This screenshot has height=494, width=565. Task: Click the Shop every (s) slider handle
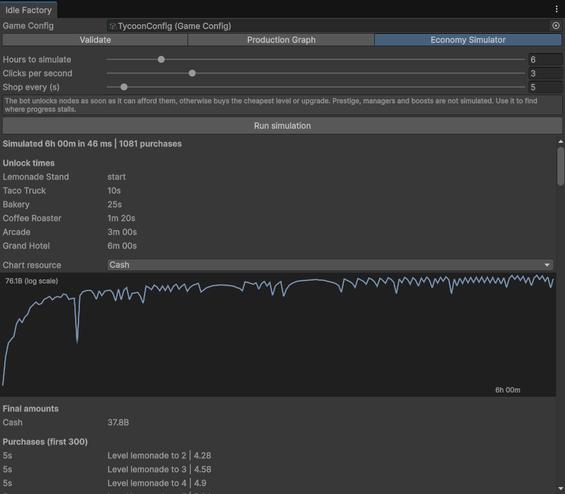coord(124,87)
